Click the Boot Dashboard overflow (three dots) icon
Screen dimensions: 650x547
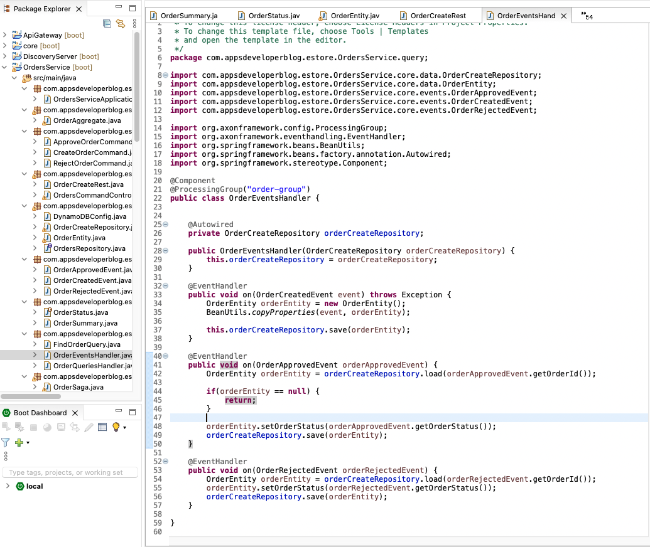[5, 454]
